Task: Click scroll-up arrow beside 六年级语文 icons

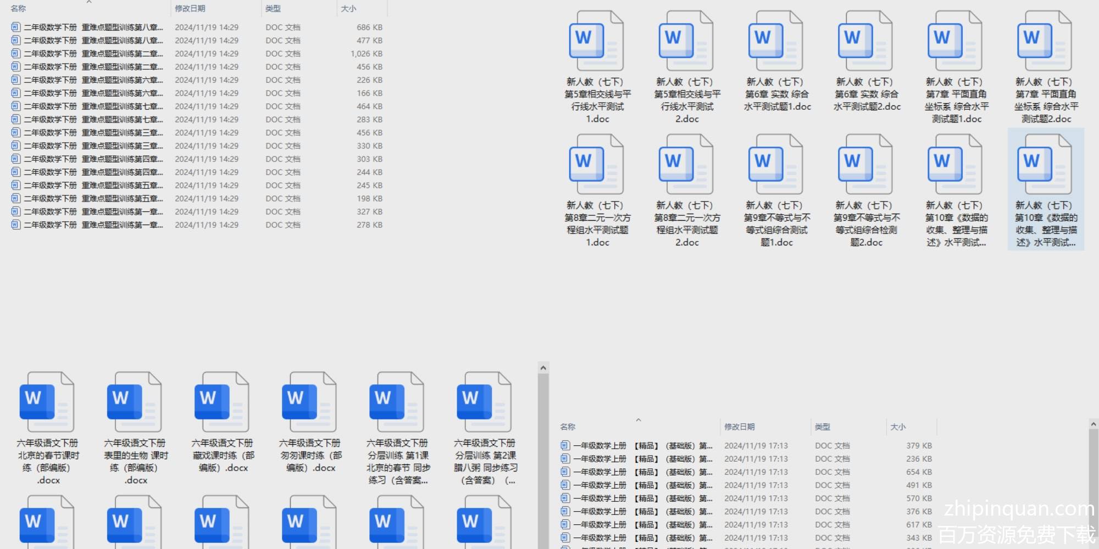Action: coord(543,368)
